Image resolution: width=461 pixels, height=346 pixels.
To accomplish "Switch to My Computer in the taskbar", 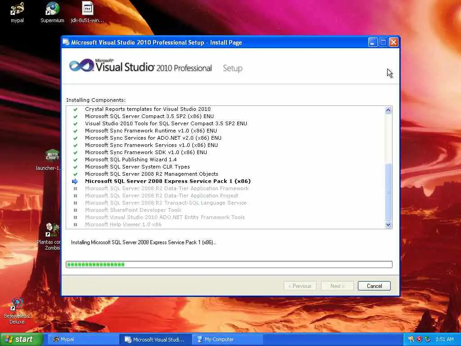I will [x=228, y=340].
